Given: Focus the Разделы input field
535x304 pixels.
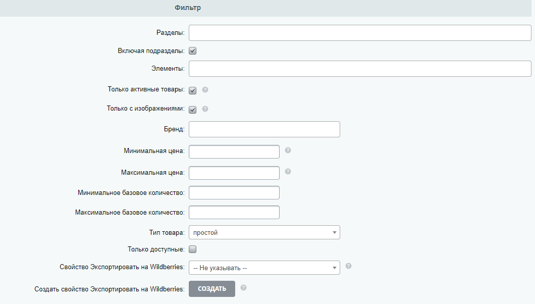Looking at the screenshot, I should (360, 33).
